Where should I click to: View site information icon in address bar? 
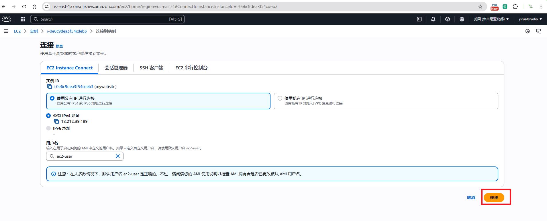[x=47, y=7]
